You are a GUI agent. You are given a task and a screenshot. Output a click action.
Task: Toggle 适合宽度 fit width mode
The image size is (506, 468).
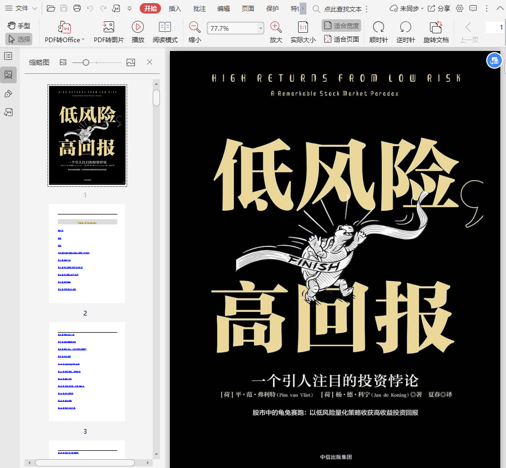point(341,26)
